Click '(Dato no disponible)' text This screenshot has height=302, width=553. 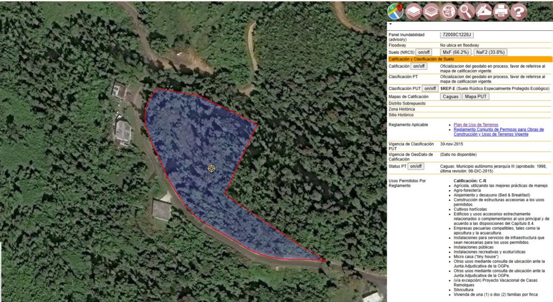tap(458, 155)
